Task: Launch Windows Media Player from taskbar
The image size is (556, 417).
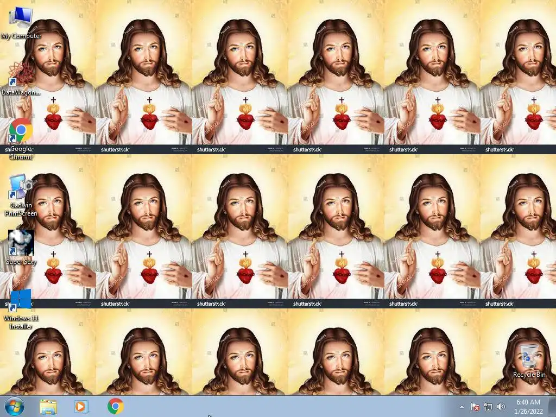Action: [x=81, y=406]
